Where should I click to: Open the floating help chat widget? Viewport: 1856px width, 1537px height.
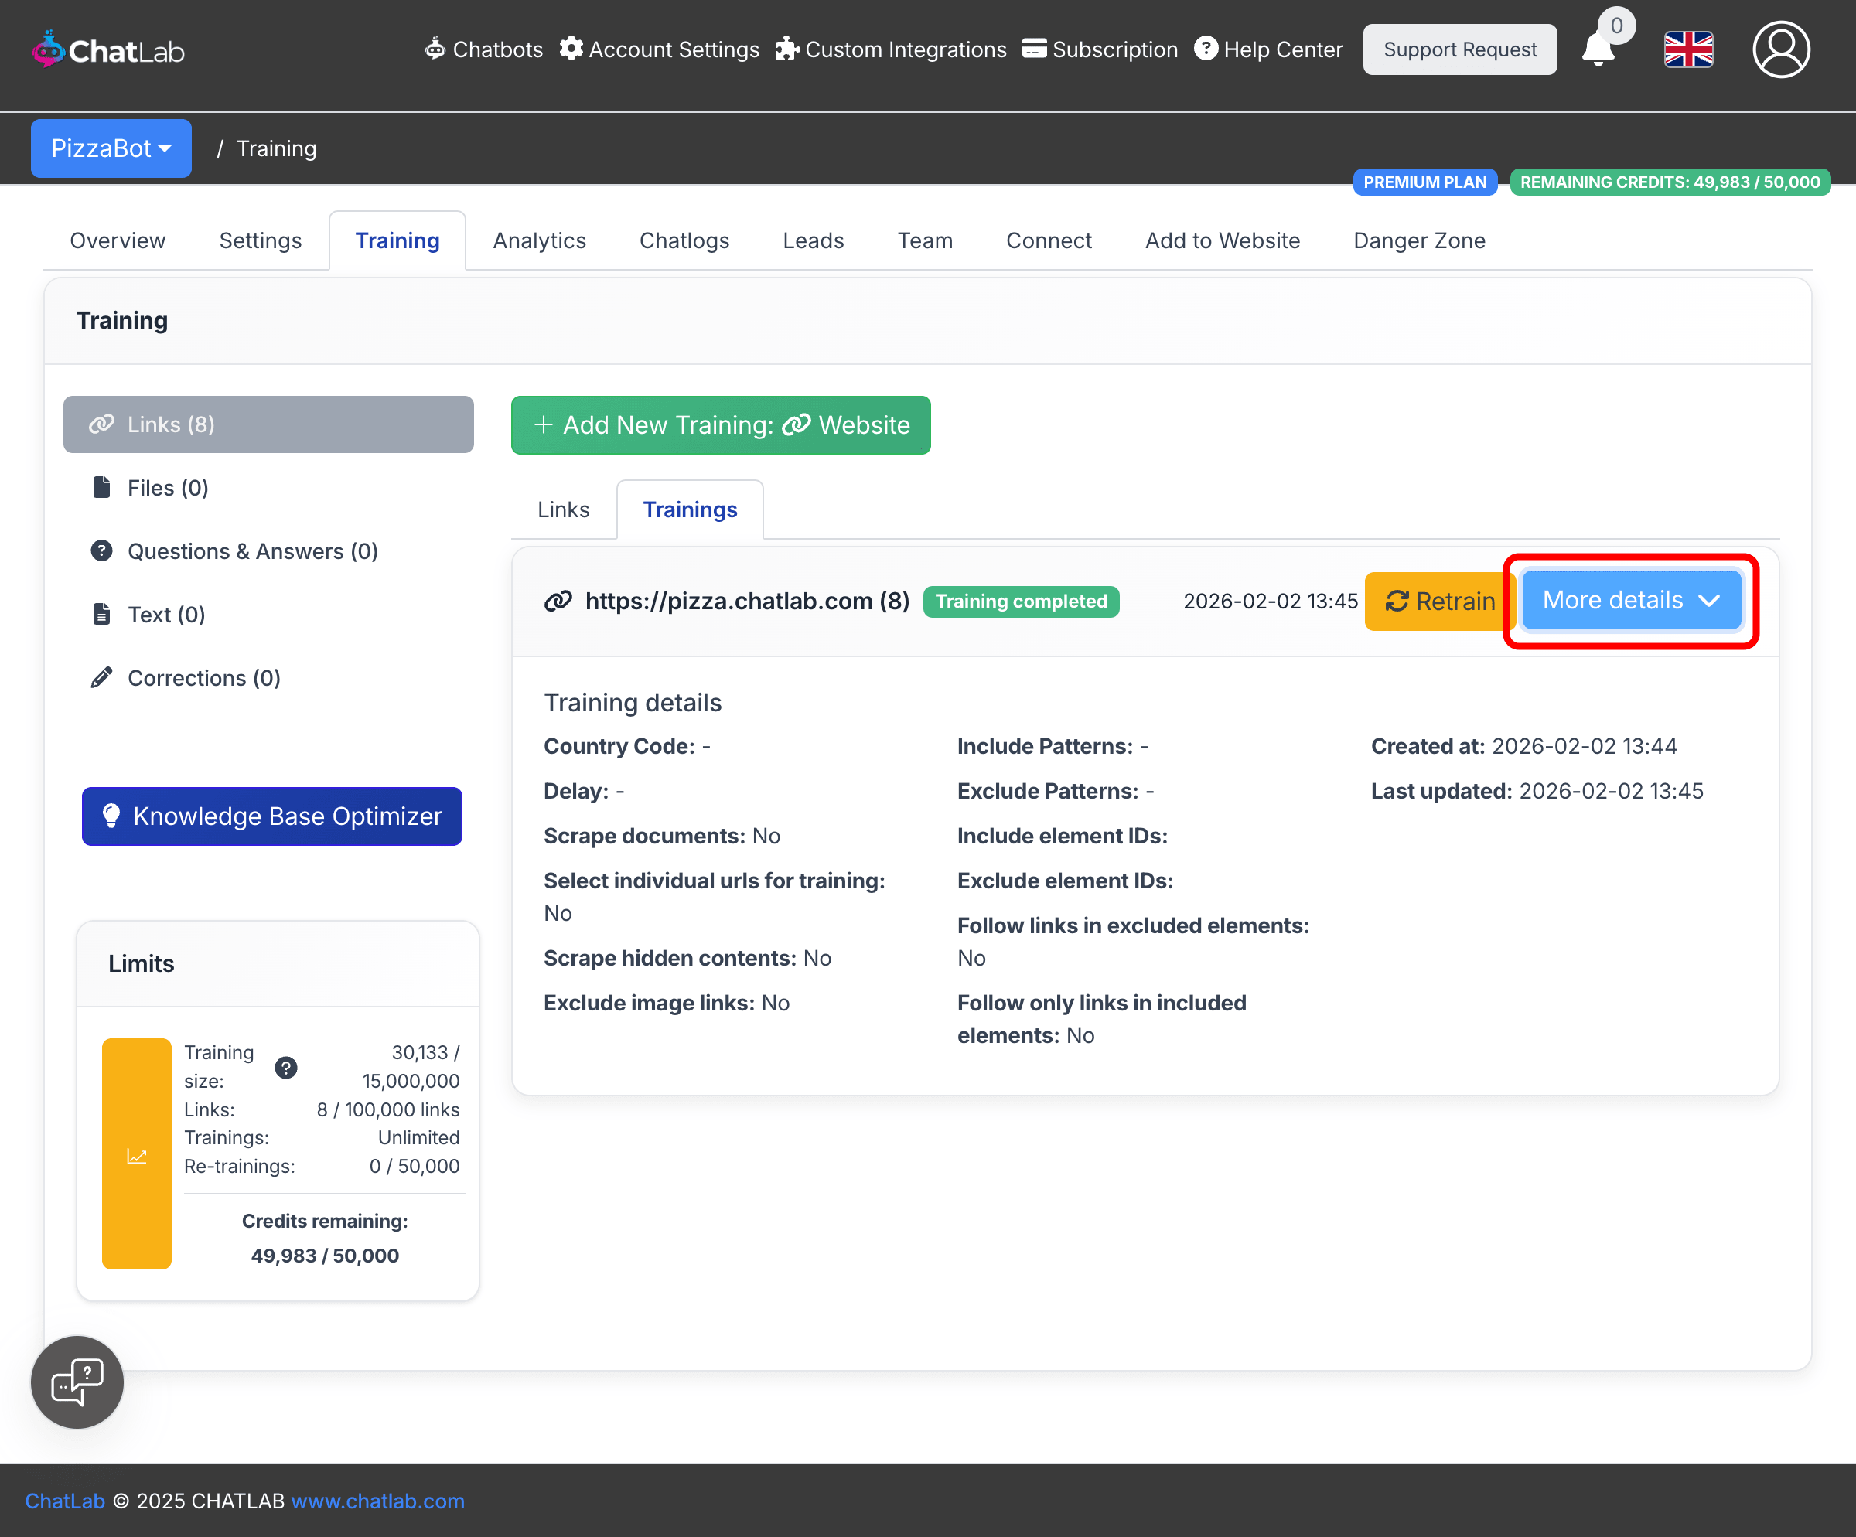click(78, 1382)
